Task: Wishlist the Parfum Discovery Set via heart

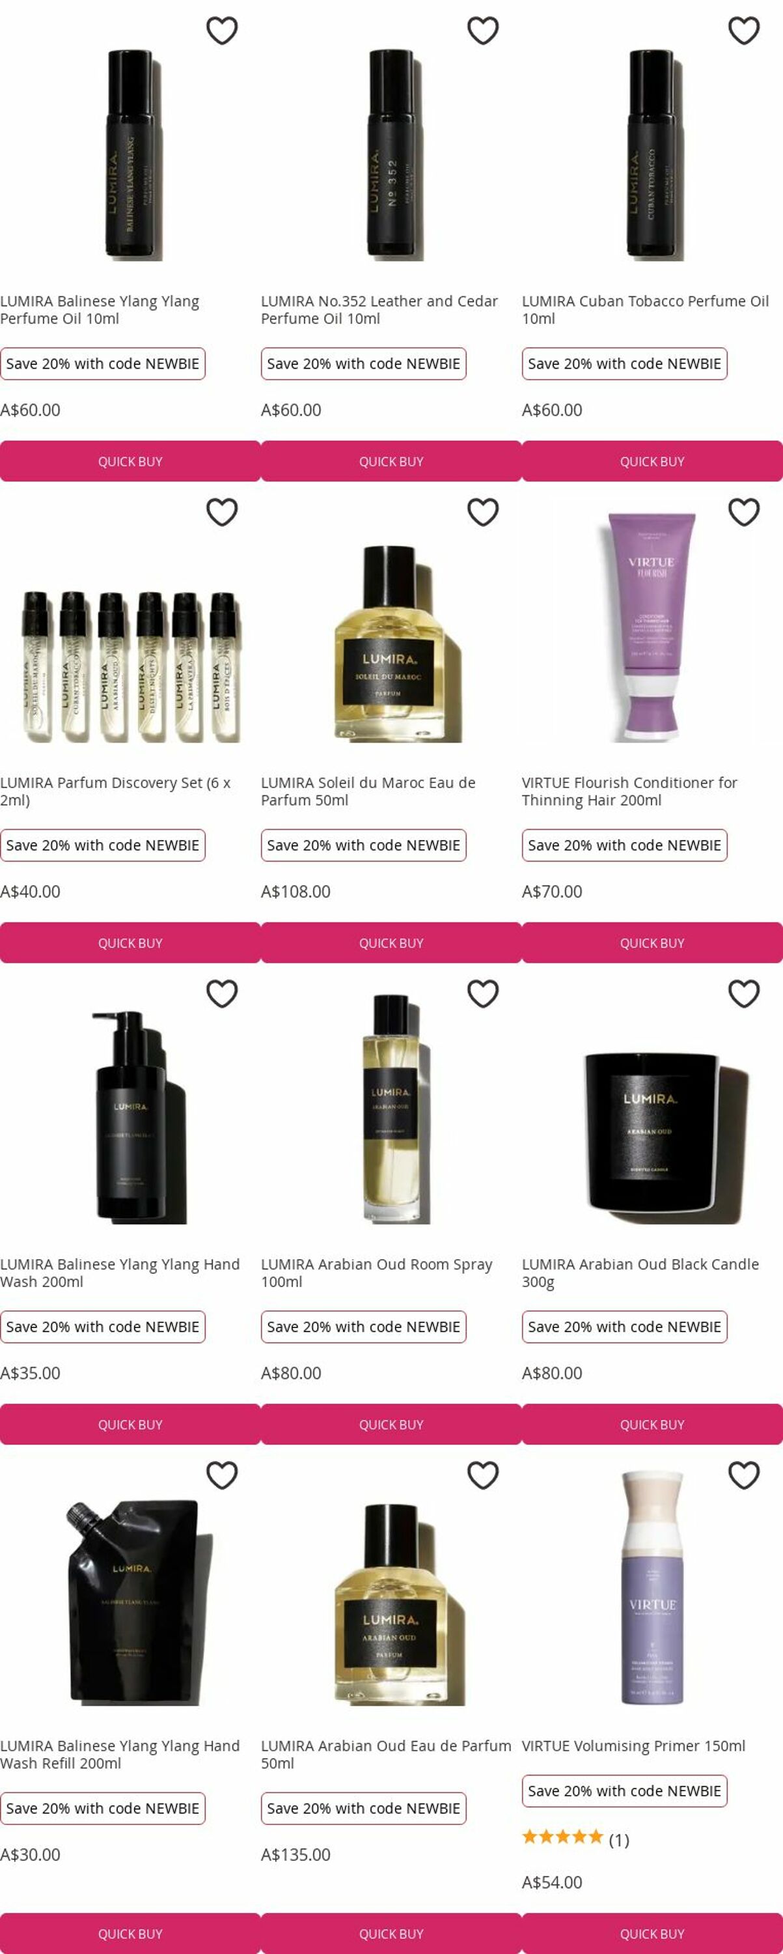Action: (222, 513)
